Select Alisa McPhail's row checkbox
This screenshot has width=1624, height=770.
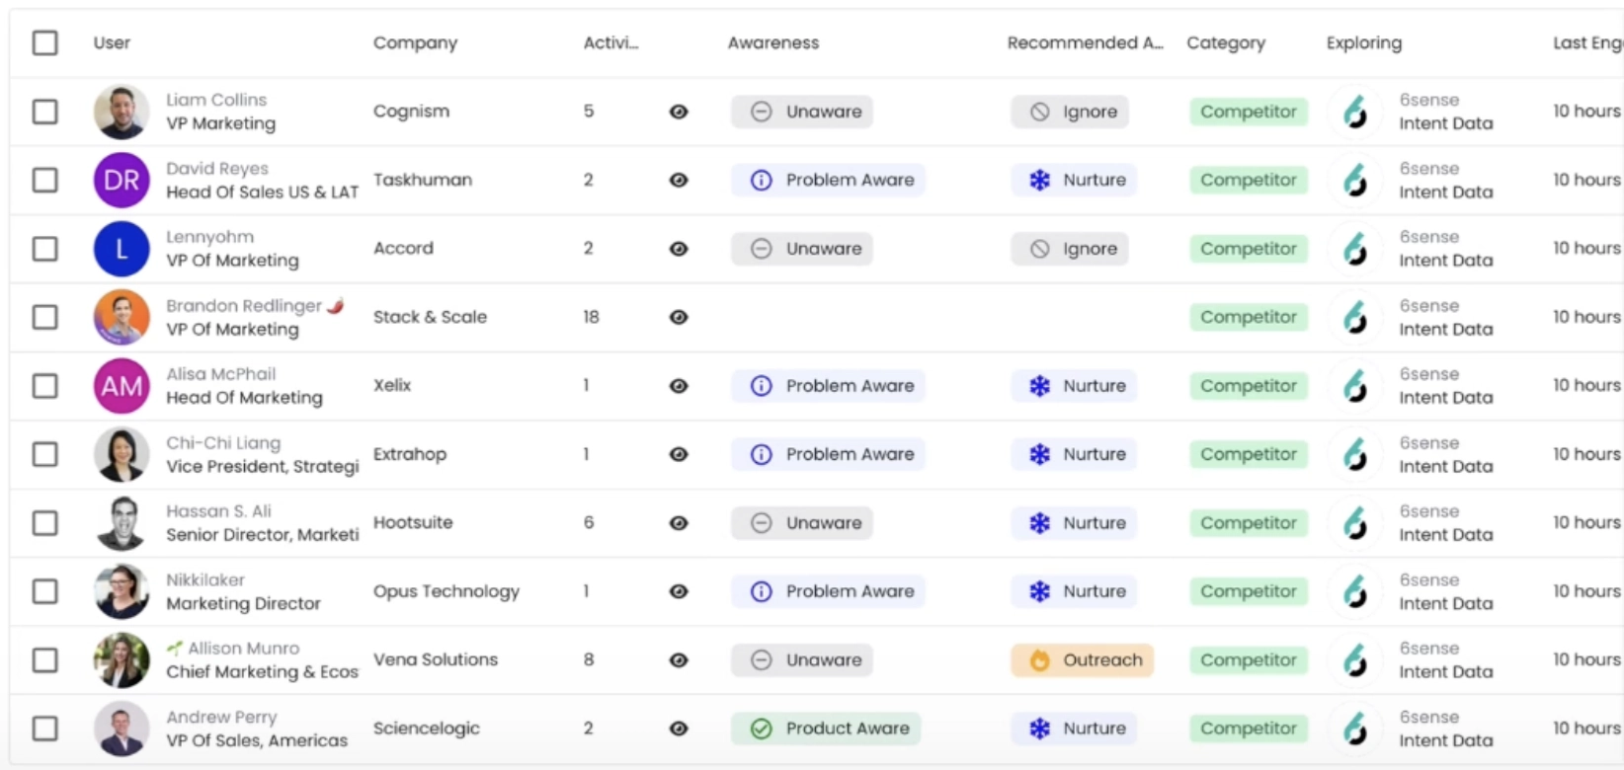[45, 386]
